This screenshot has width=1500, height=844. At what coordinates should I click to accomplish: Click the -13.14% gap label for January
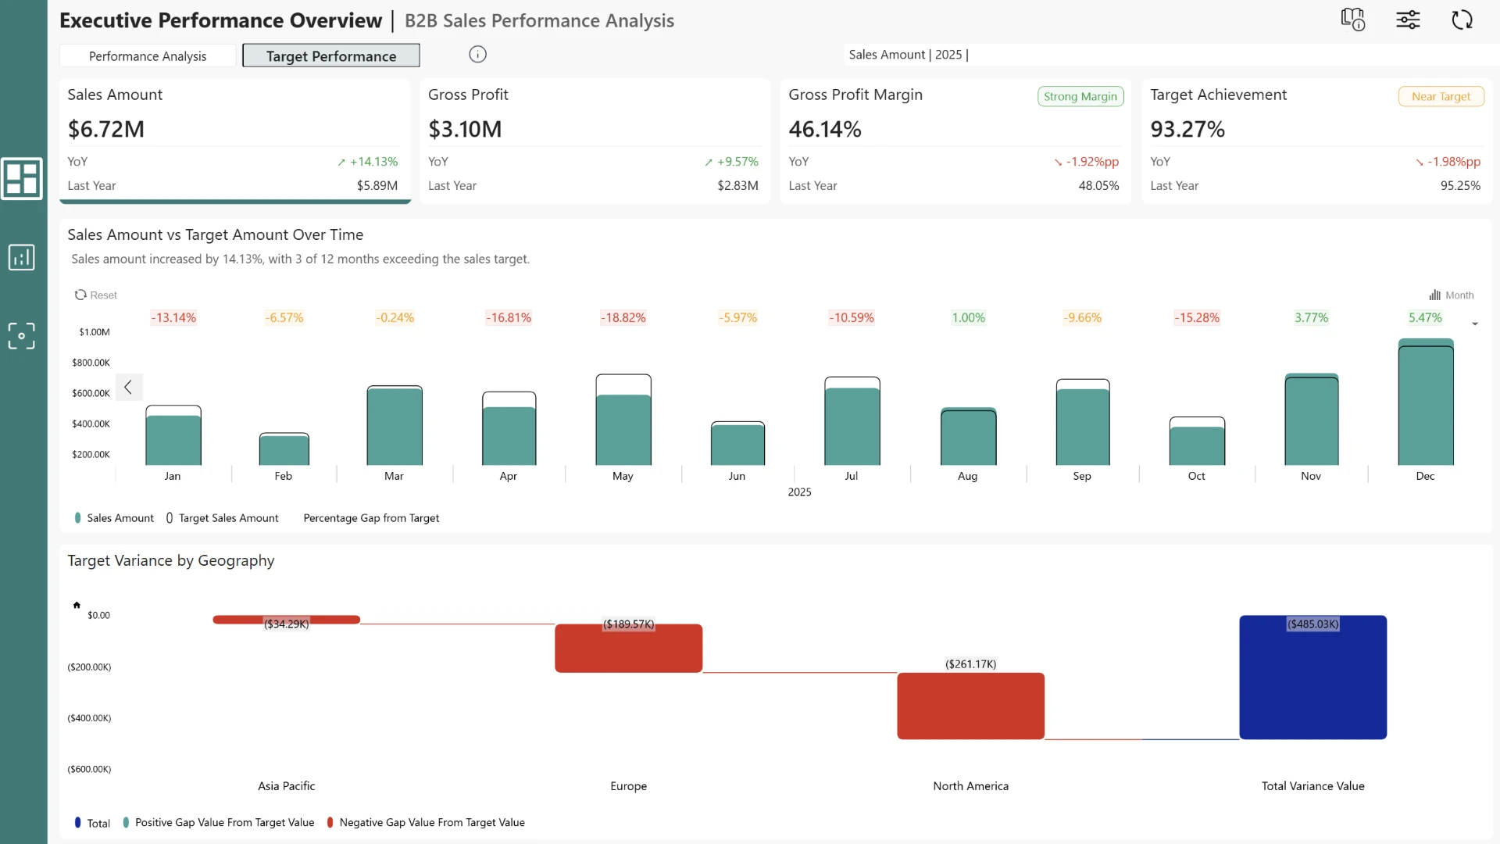pyautogui.click(x=173, y=318)
